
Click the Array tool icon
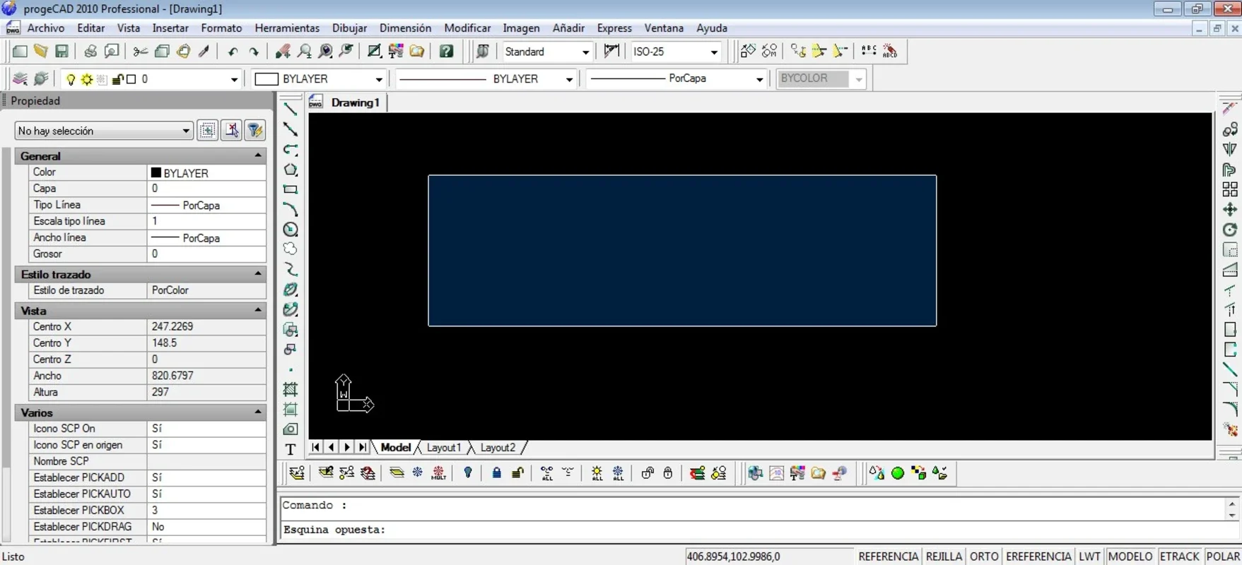click(x=1230, y=189)
